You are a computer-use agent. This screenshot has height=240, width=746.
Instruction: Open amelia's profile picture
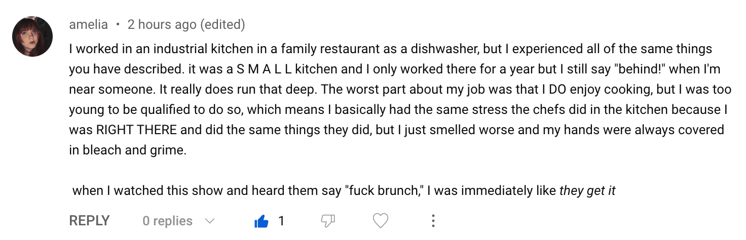tap(32, 36)
